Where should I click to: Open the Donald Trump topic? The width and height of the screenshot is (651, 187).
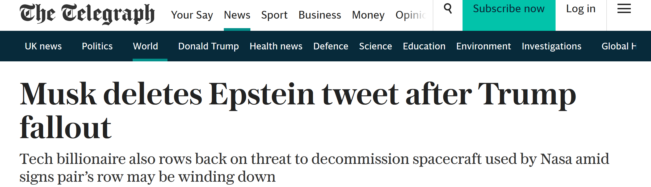(208, 46)
